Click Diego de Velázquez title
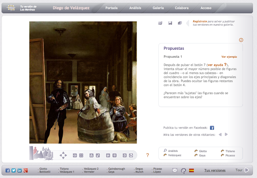 [71, 8]
